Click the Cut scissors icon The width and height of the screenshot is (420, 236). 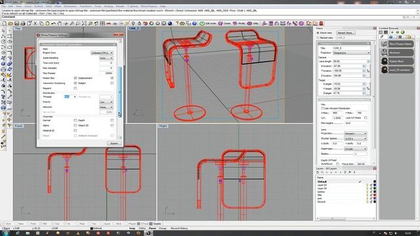point(35,24)
